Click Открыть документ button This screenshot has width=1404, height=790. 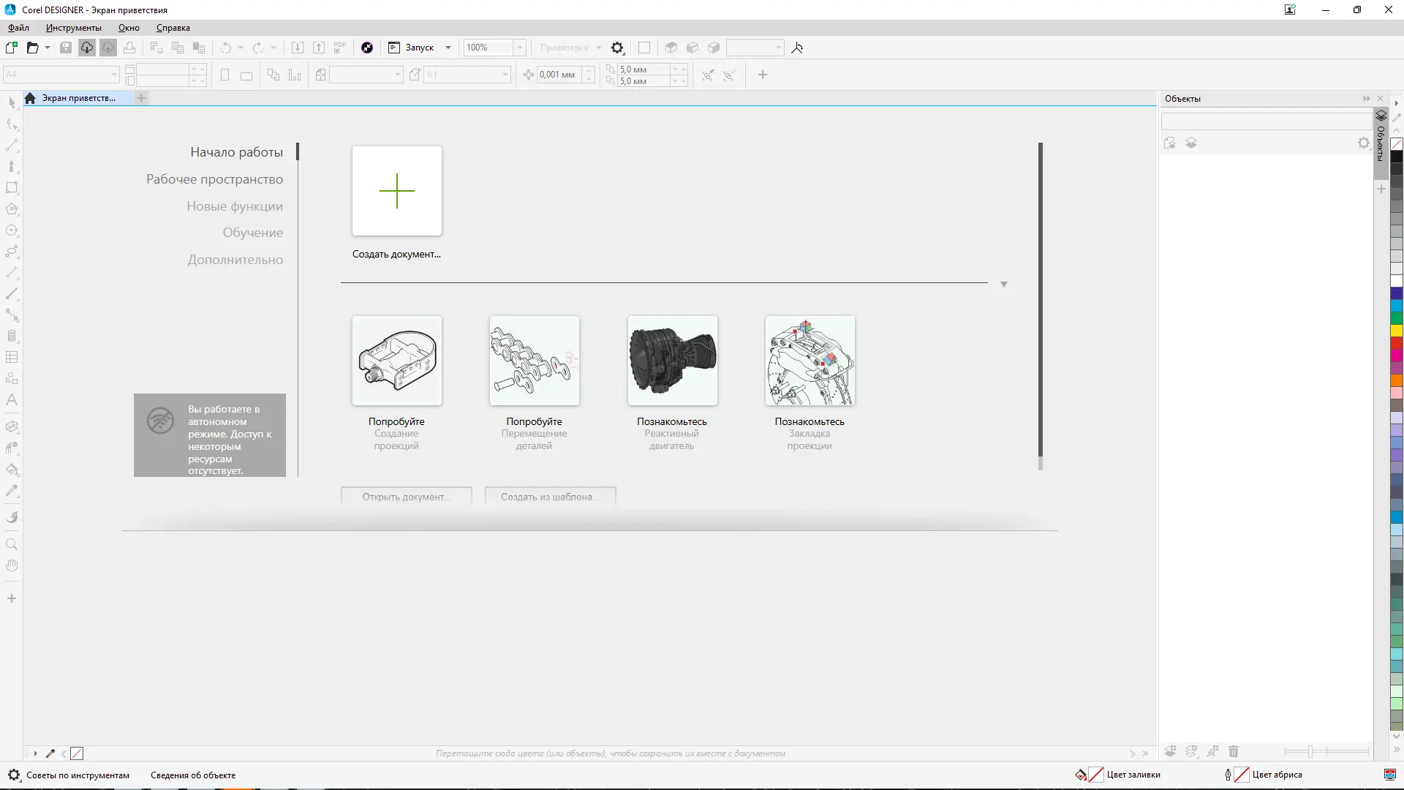tap(406, 497)
